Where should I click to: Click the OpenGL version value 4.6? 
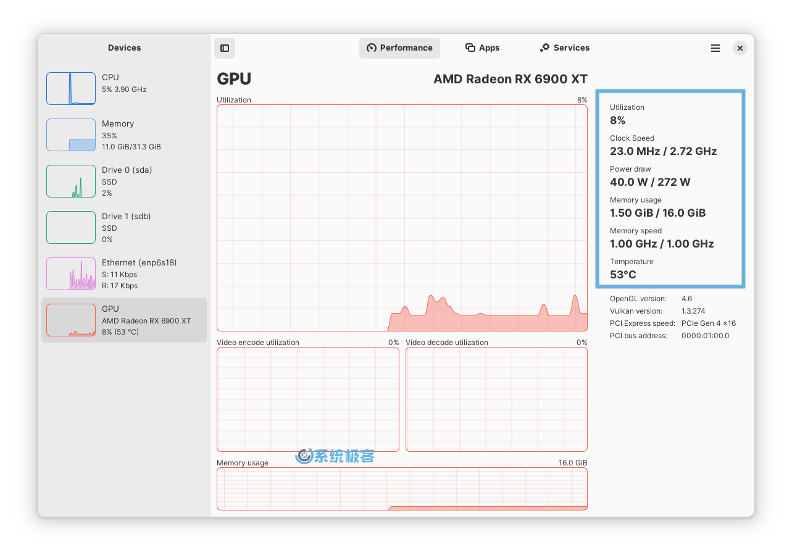pyautogui.click(x=687, y=299)
